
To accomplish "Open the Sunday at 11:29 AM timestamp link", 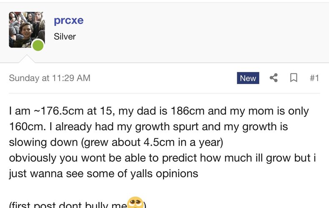I will (x=50, y=78).
